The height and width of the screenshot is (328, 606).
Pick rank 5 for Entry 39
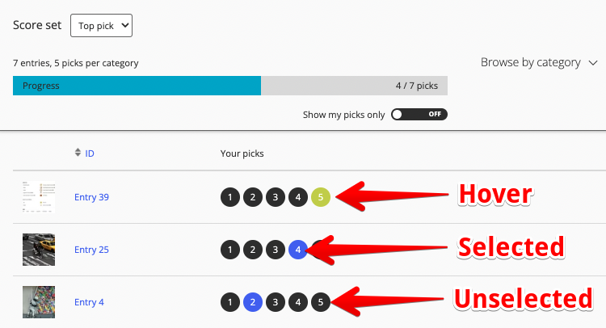[321, 197]
